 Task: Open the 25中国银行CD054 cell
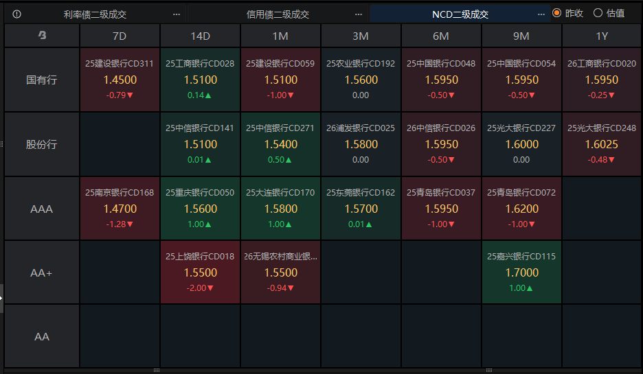[521, 80]
